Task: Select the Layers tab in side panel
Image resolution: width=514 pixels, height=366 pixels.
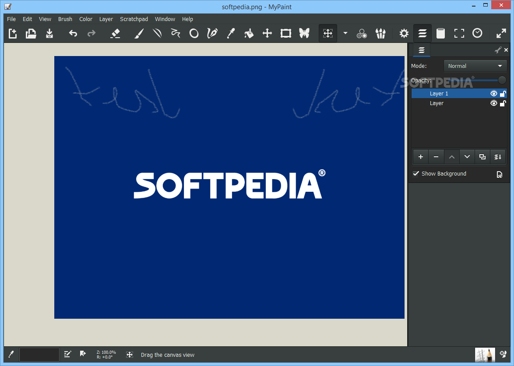Action: [422, 50]
